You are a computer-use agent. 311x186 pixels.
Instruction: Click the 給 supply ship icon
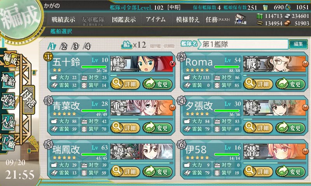(127, 45)
